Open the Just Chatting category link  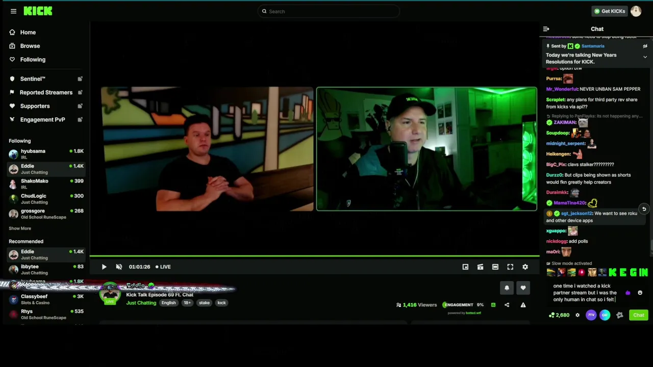tap(141, 303)
